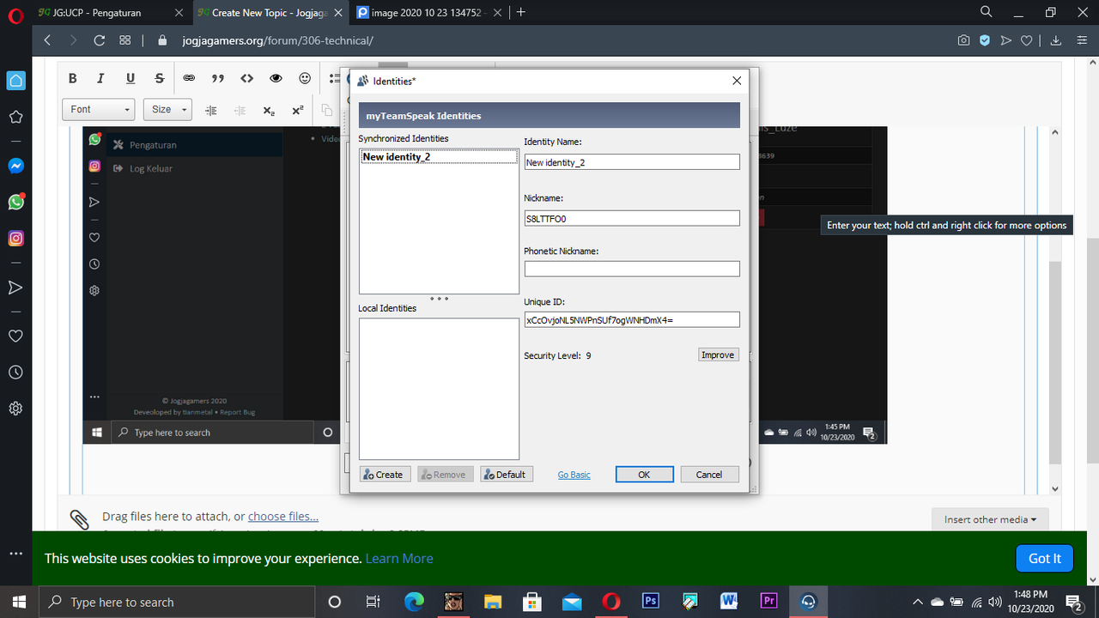Viewport: 1099px width, 618px height.
Task: Take a snapshot with the camera icon
Action: coord(964,40)
